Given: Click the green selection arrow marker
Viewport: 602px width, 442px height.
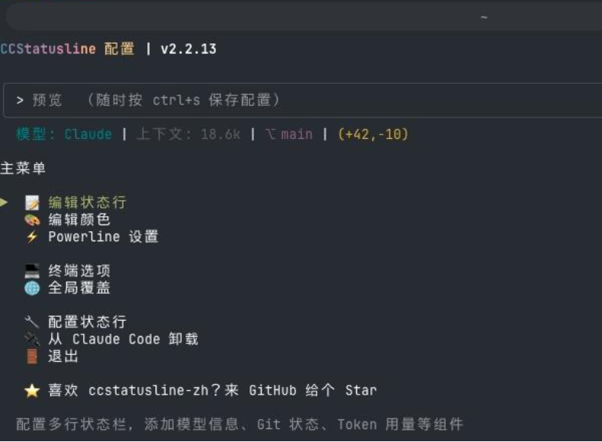Looking at the screenshot, I should 5,202.
